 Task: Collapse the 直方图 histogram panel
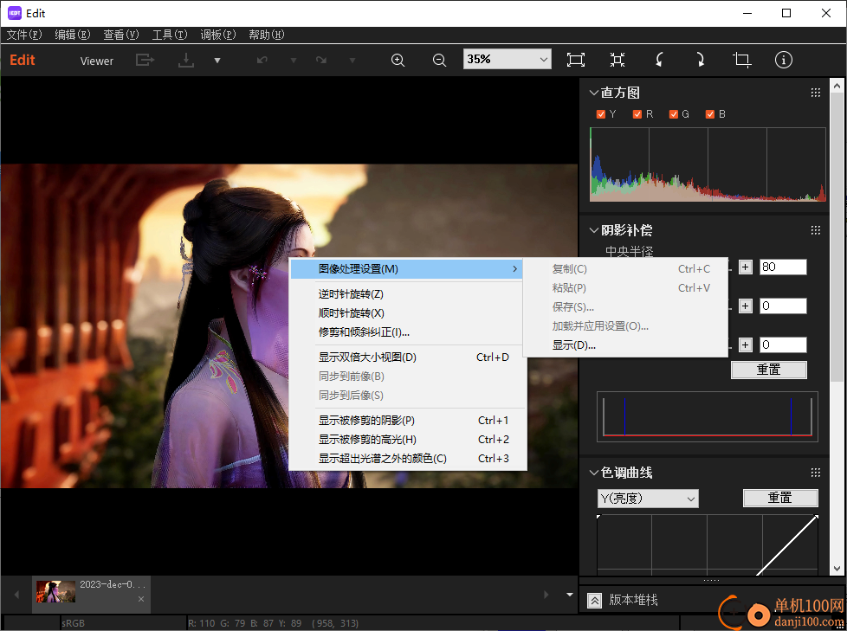tap(593, 93)
